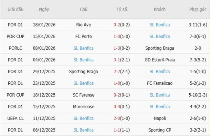This screenshot has height=136, width=210.
Task: Click the 3-11(1-6) corner kicks value
Action: [x=198, y=25]
